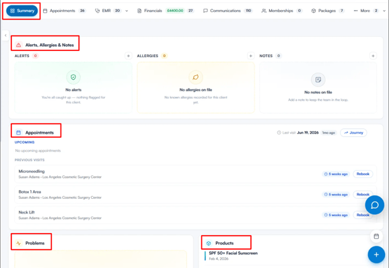Open the More menu
Viewport: 389px width, 268px height.
coord(366,11)
